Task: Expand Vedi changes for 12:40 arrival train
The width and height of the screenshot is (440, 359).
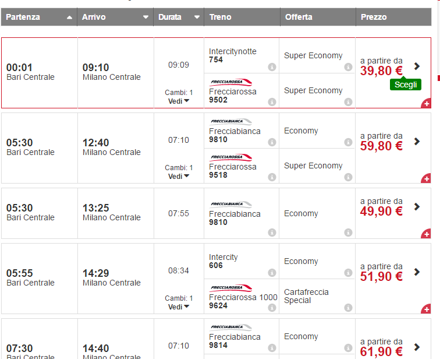Action: pyautogui.click(x=179, y=176)
